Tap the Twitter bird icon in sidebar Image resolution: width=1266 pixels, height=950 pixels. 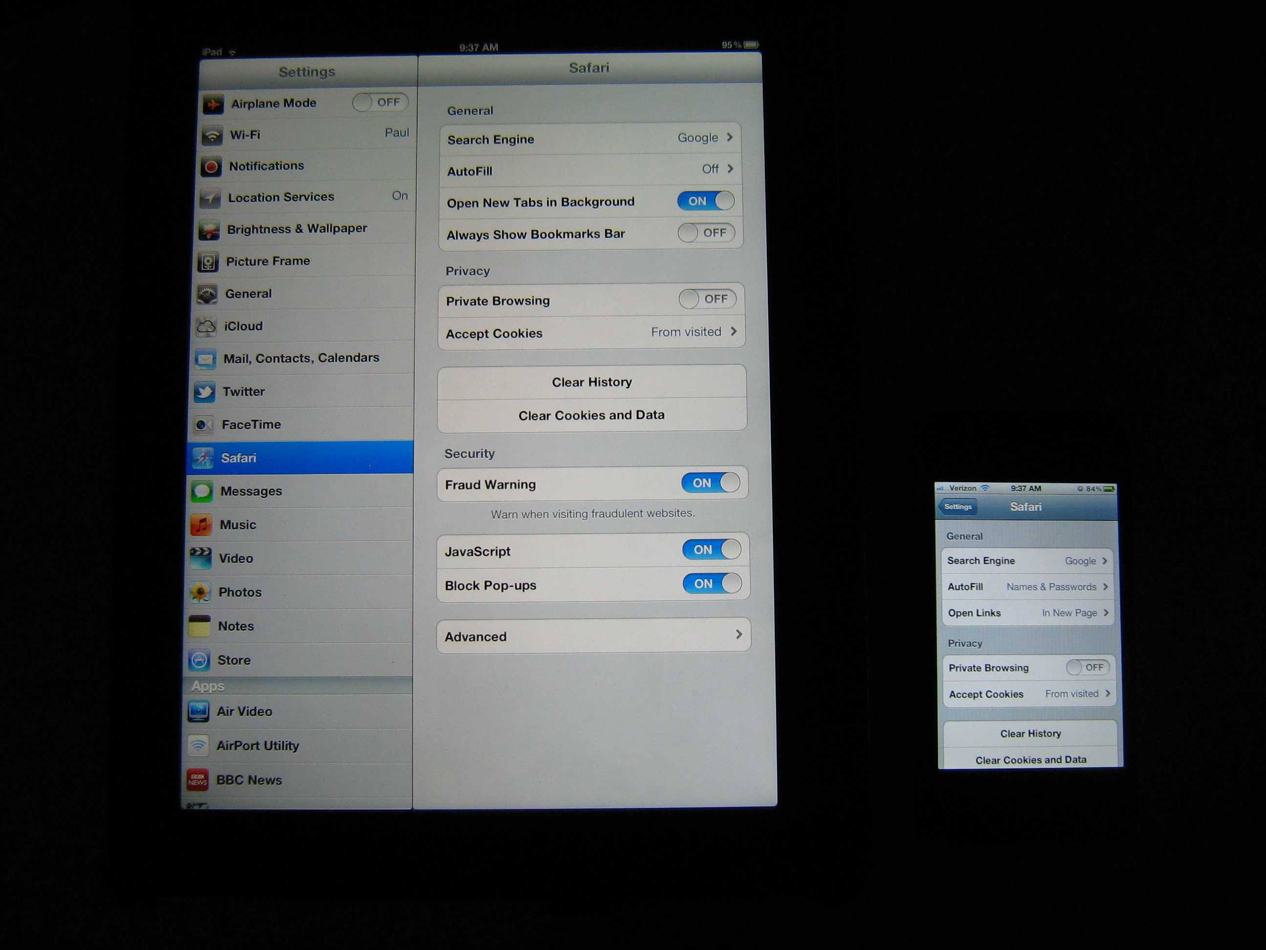(204, 392)
